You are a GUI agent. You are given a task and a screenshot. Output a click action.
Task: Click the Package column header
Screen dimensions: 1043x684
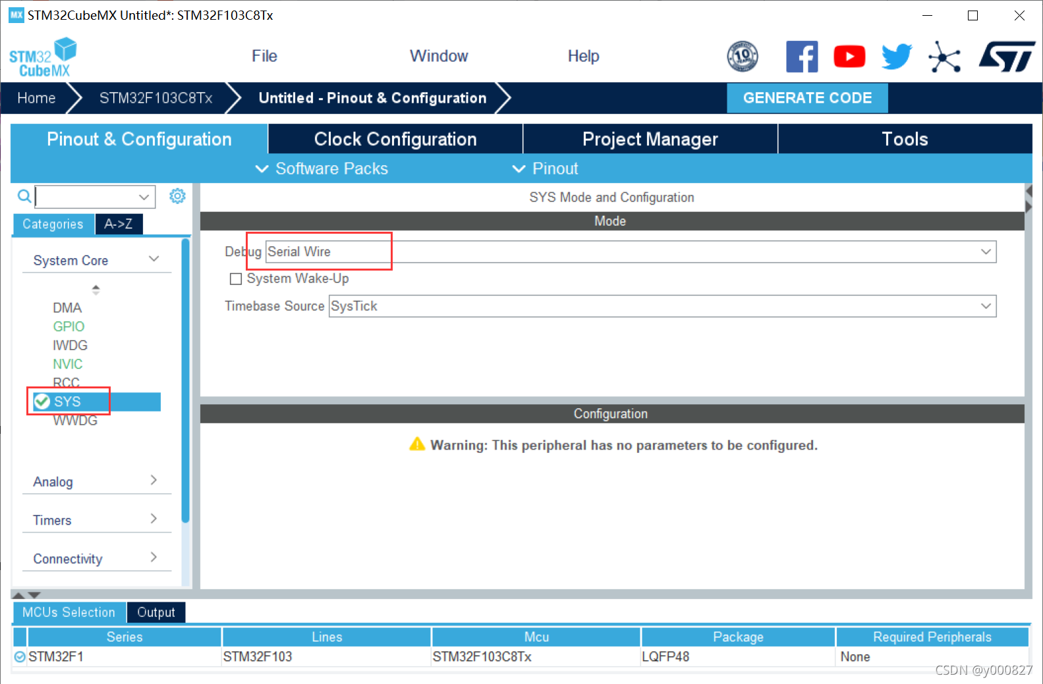tap(738, 637)
